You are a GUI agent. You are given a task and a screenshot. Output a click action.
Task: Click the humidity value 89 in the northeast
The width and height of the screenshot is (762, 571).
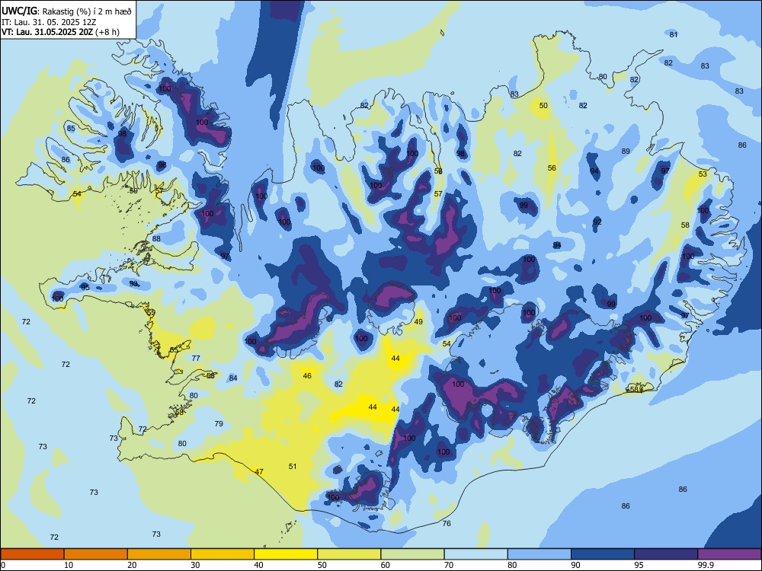coord(626,152)
